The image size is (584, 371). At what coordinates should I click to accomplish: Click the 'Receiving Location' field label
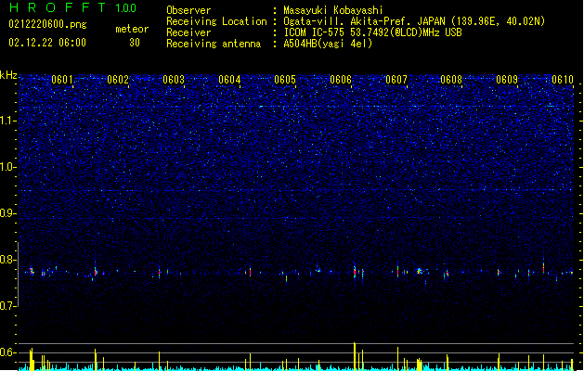(216, 21)
